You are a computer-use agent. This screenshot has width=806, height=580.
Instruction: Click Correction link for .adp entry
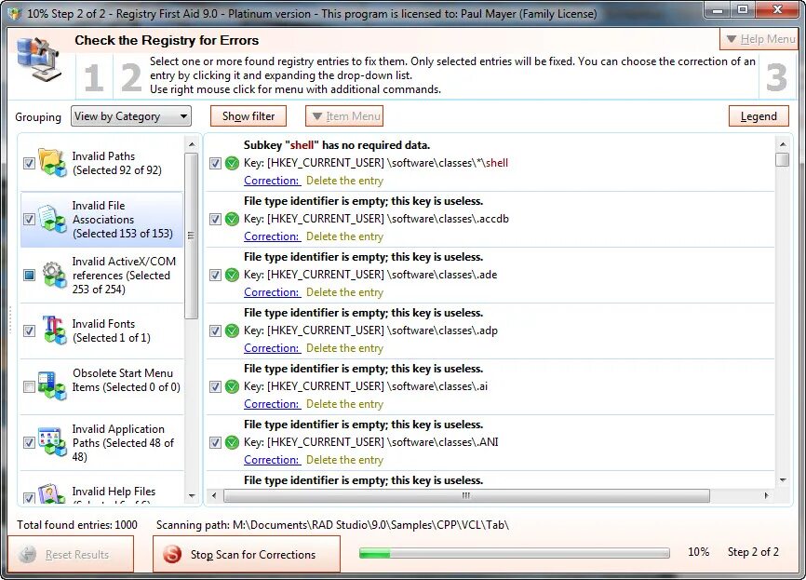tap(272, 348)
